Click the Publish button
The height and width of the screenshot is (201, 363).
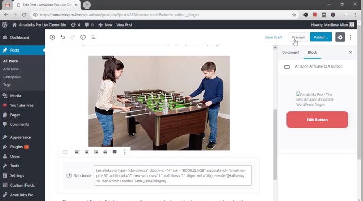[321, 37]
